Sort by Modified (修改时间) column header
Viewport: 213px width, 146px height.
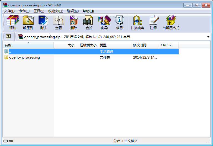[x=145, y=45]
